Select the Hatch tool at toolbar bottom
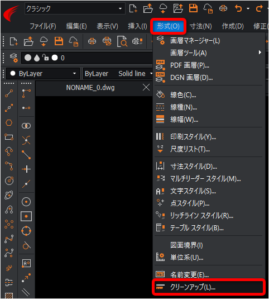 [9, 295]
